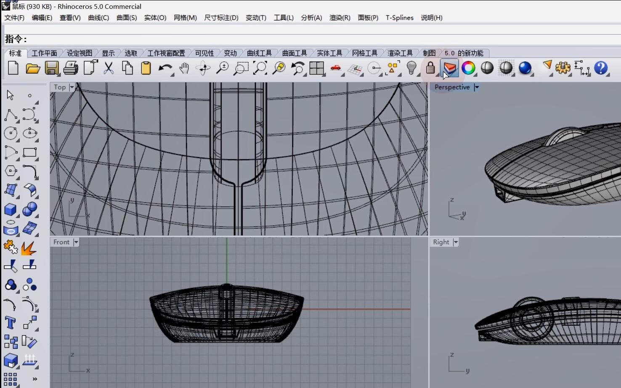Open Options via the gear icon
The height and width of the screenshot is (388, 621).
[x=563, y=68]
